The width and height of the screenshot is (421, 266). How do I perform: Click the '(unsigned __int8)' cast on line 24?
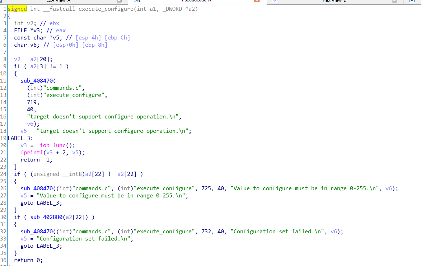click(x=58, y=174)
